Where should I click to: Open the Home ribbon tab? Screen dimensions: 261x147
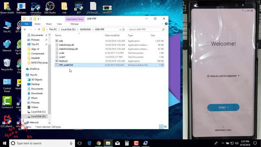click(38, 24)
